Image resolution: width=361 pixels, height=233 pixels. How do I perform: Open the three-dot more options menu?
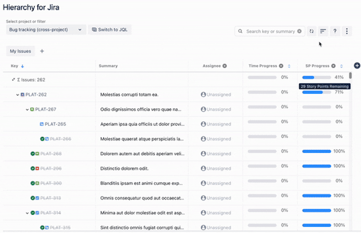pyautogui.click(x=347, y=31)
